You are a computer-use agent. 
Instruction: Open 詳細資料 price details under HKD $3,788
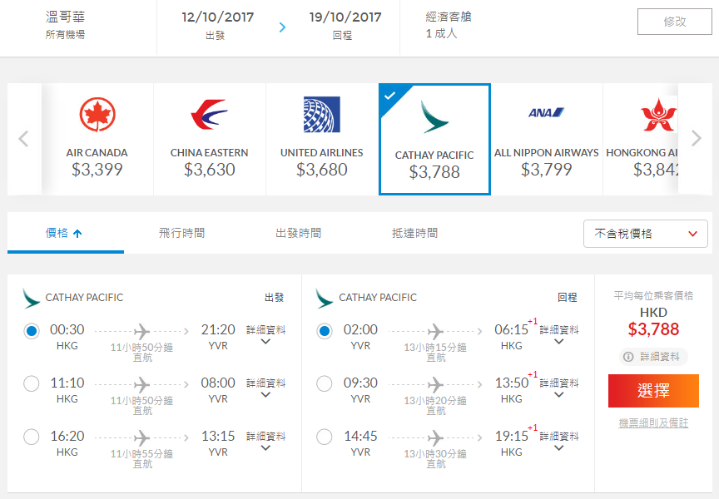click(653, 357)
